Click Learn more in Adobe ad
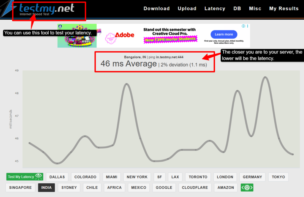 coord(224,34)
